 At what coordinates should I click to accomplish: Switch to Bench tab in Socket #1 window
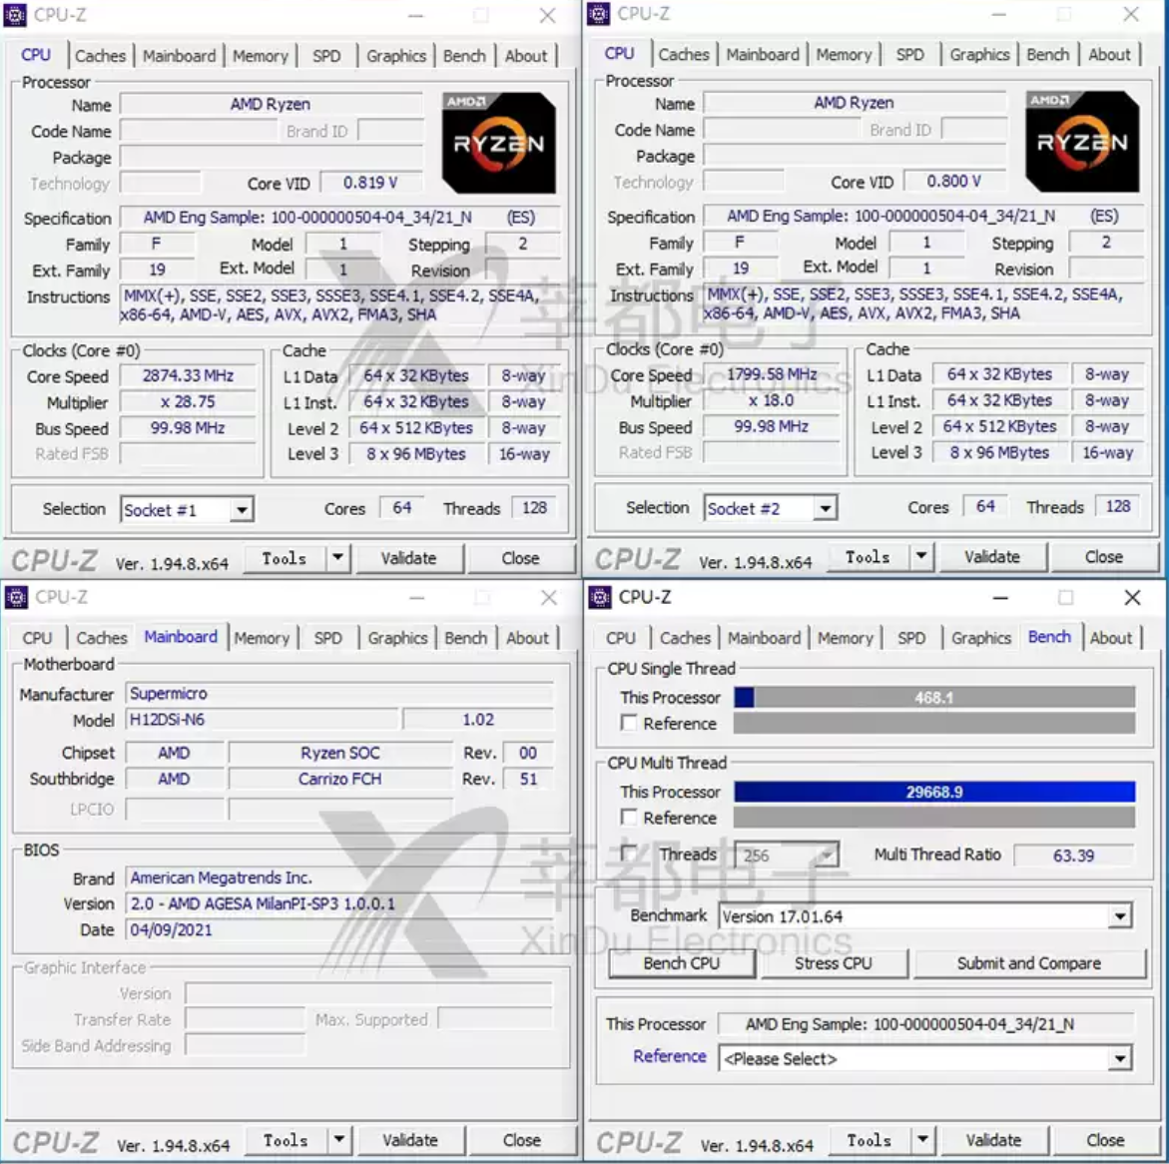point(464,56)
